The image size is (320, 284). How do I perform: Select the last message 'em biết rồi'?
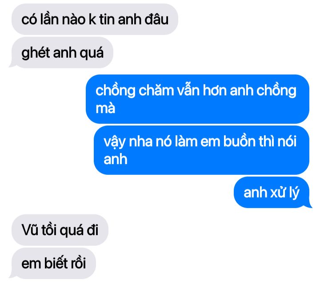point(54,263)
